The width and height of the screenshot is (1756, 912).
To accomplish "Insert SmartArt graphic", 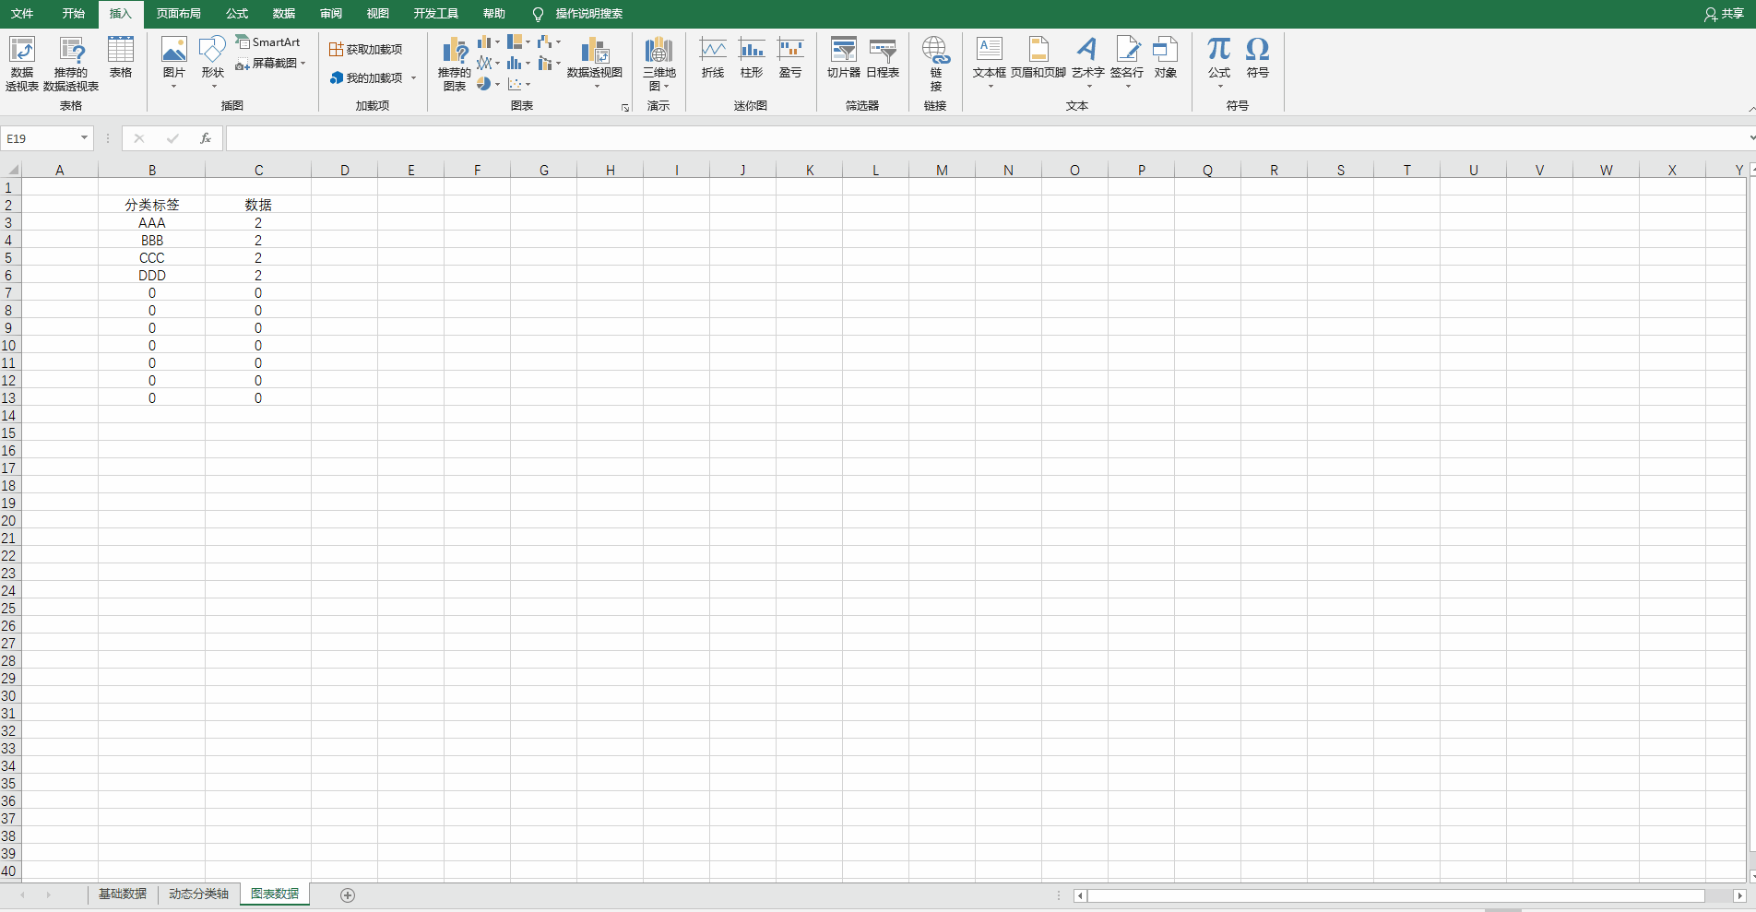I will tap(268, 42).
